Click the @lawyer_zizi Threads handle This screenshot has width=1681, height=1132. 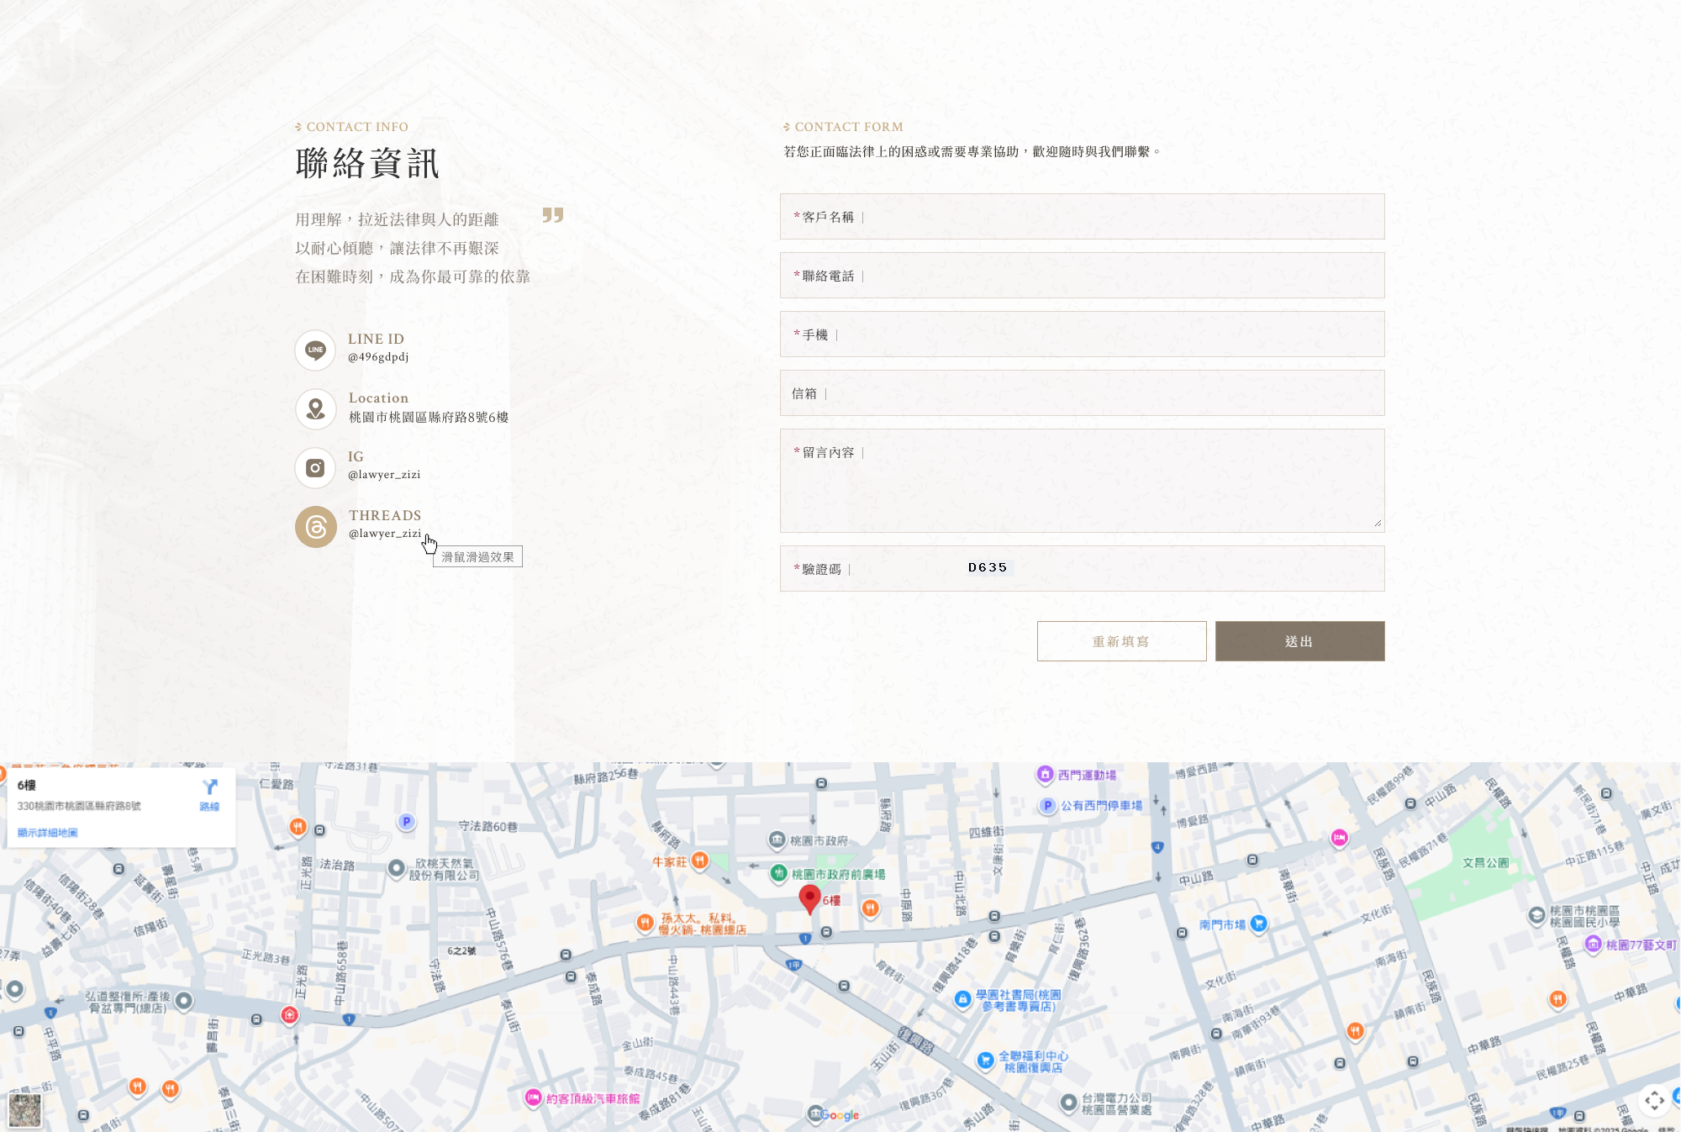pyautogui.click(x=385, y=534)
